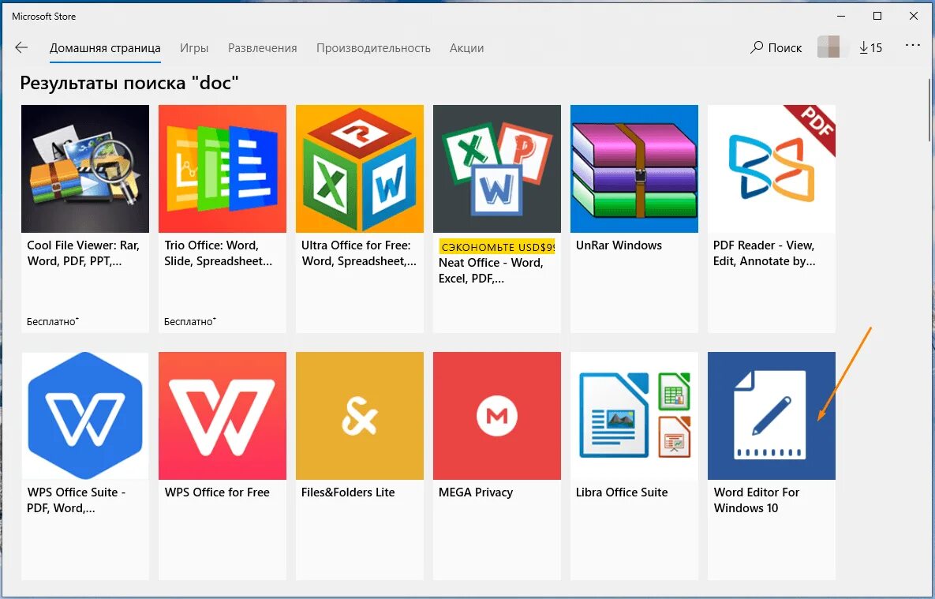Open Word Editor For Windows 10 icon

pyautogui.click(x=772, y=416)
